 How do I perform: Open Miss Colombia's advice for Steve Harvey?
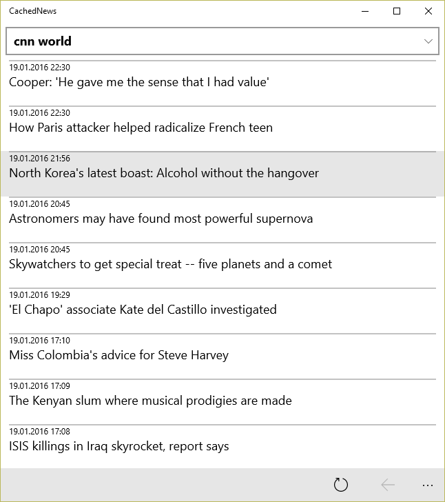118,355
